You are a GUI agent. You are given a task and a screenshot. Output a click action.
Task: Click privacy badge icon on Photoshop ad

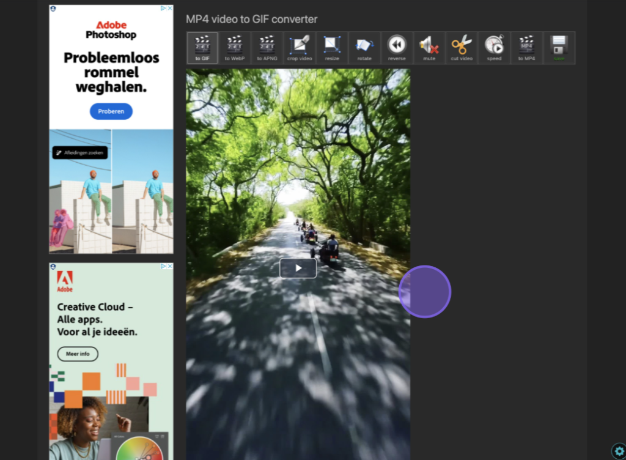53,9
